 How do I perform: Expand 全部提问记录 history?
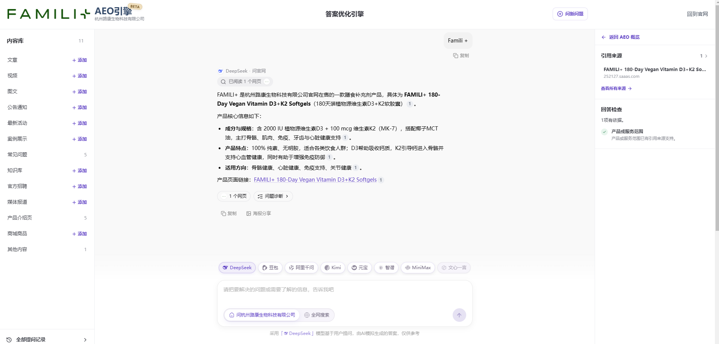coord(47,339)
